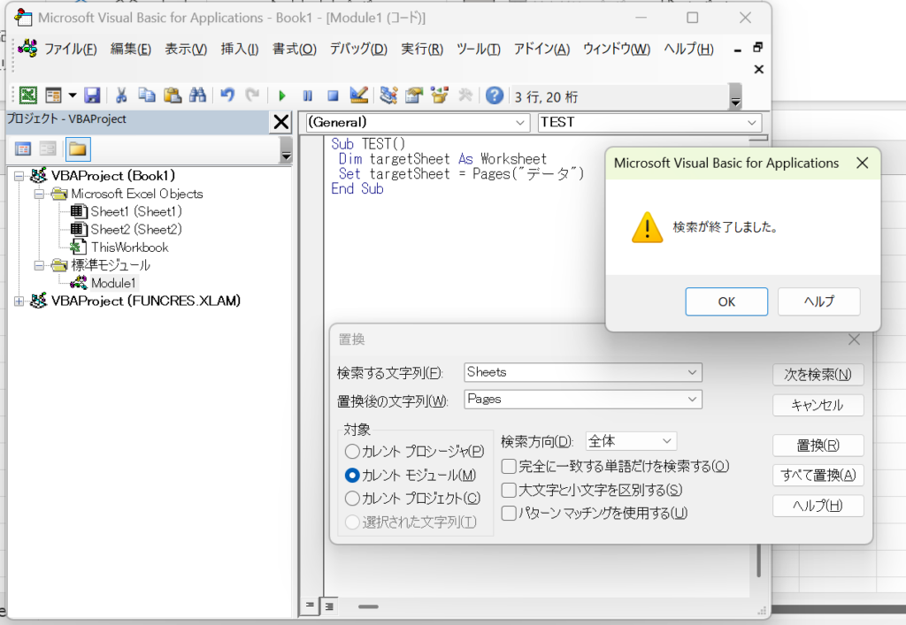
Task: Open the Properties Window toolbar icon
Action: point(414,95)
